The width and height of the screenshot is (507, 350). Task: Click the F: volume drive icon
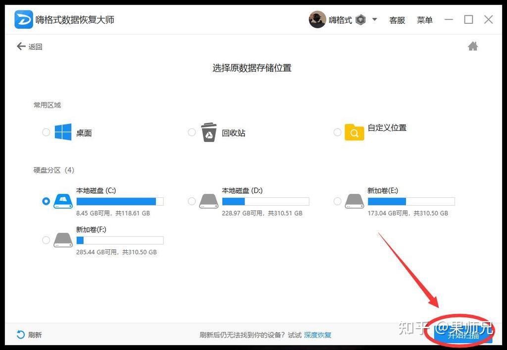[x=63, y=240]
